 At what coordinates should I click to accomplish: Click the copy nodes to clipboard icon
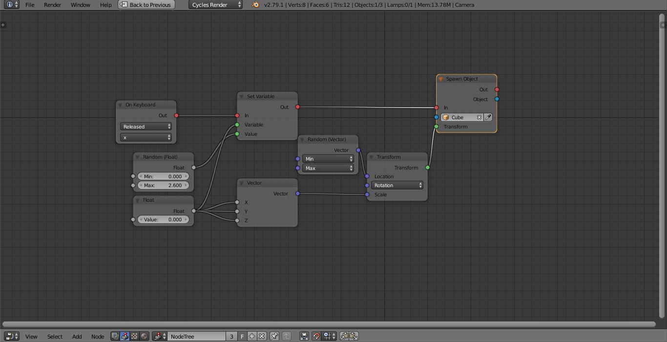(x=345, y=336)
